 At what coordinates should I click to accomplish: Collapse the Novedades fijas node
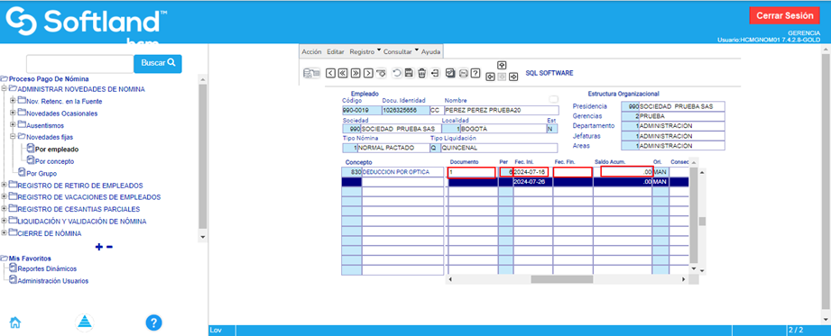(14, 137)
